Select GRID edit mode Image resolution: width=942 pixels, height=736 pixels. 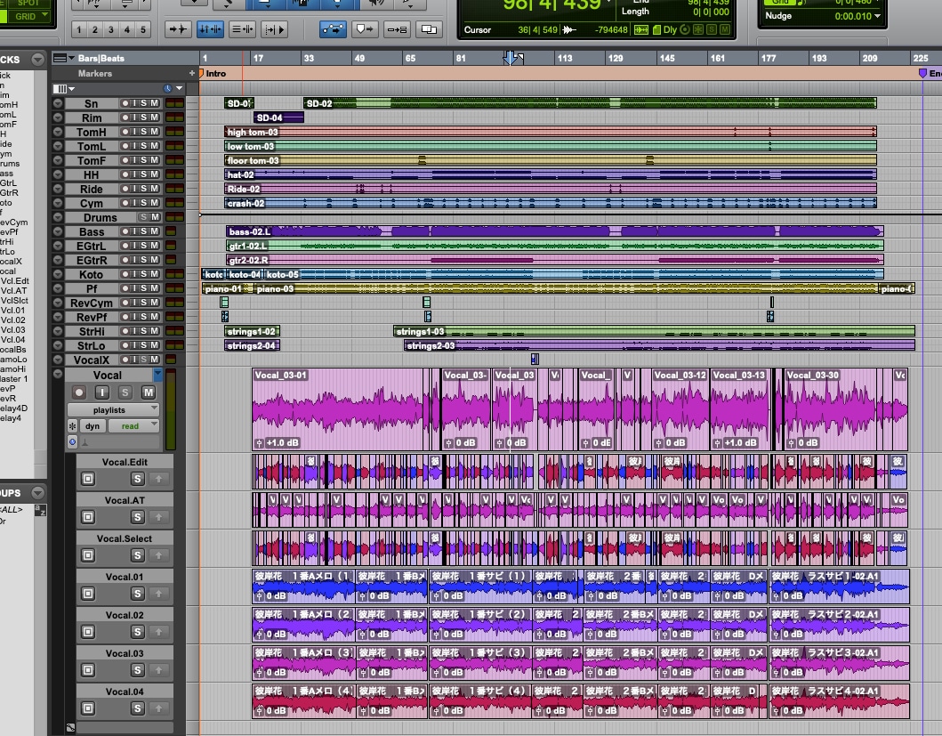click(28, 16)
